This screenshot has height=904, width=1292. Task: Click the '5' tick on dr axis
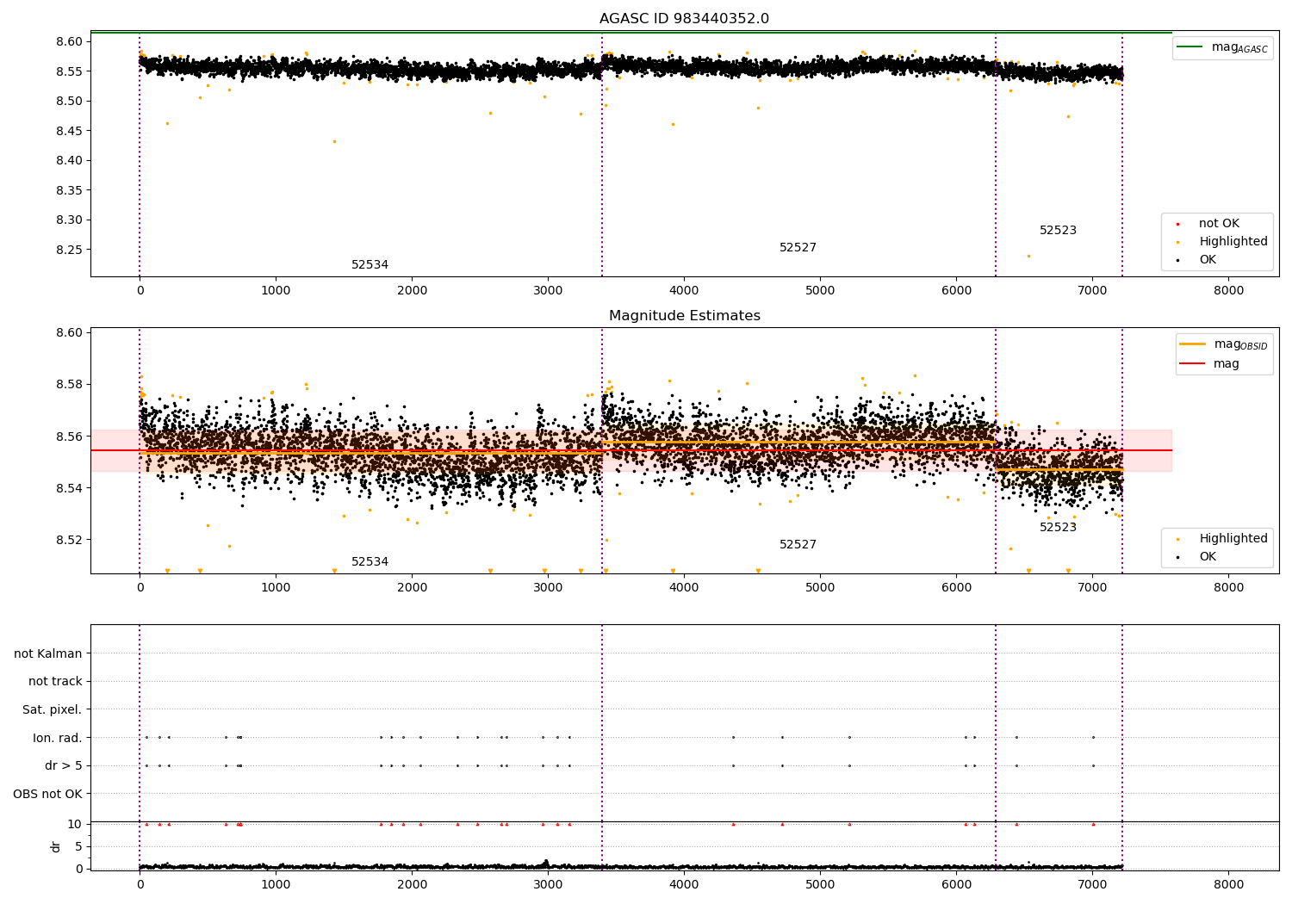(78, 847)
